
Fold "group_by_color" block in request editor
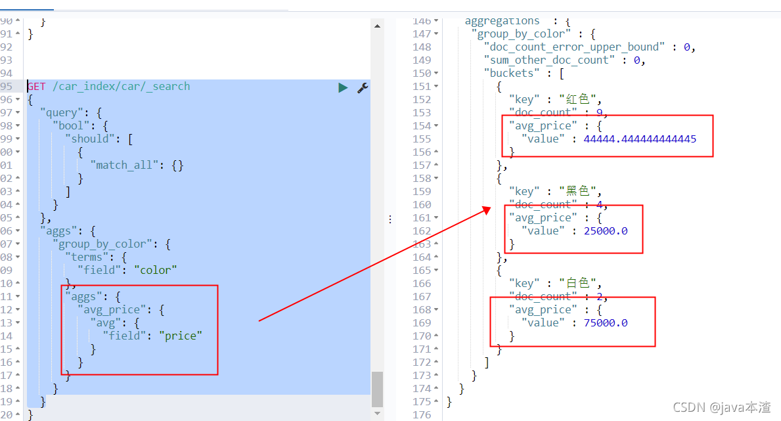tap(18, 244)
